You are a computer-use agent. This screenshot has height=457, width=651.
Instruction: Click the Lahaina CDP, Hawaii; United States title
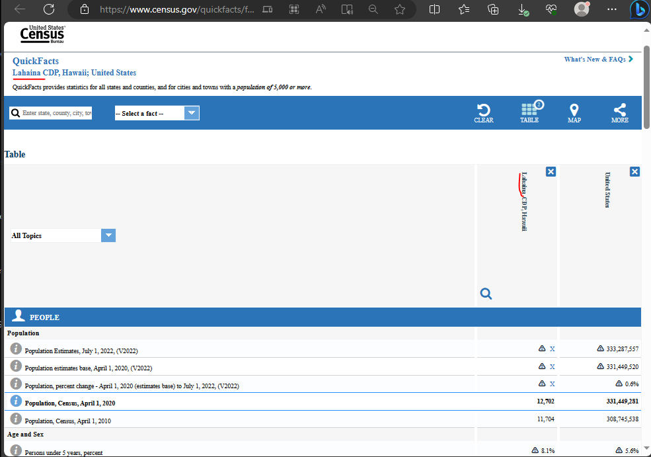(74, 73)
